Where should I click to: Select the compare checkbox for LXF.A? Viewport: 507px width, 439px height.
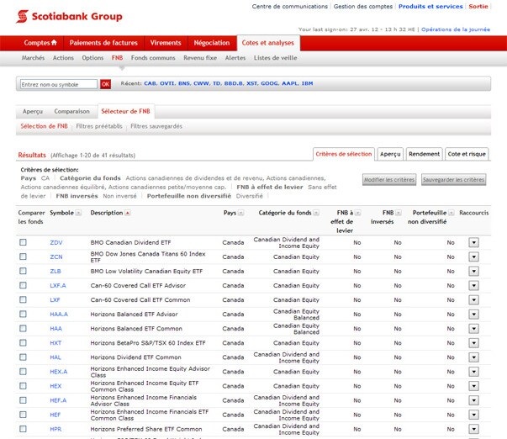point(24,285)
